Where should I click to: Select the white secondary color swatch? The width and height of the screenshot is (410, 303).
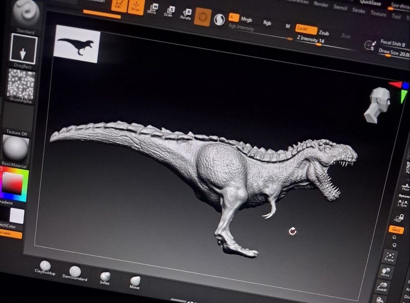17,216
